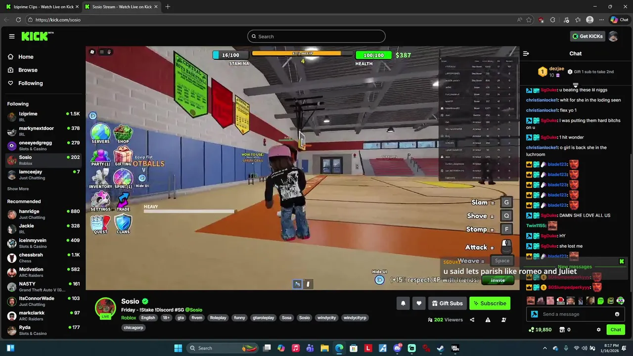633x356 pixels.
Task: Click the Gift Subs button
Action: [x=447, y=303]
